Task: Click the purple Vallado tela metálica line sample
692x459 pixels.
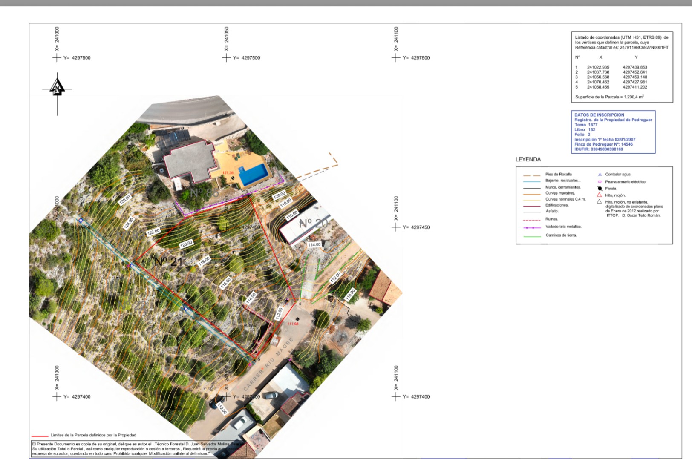Action: [x=531, y=228]
